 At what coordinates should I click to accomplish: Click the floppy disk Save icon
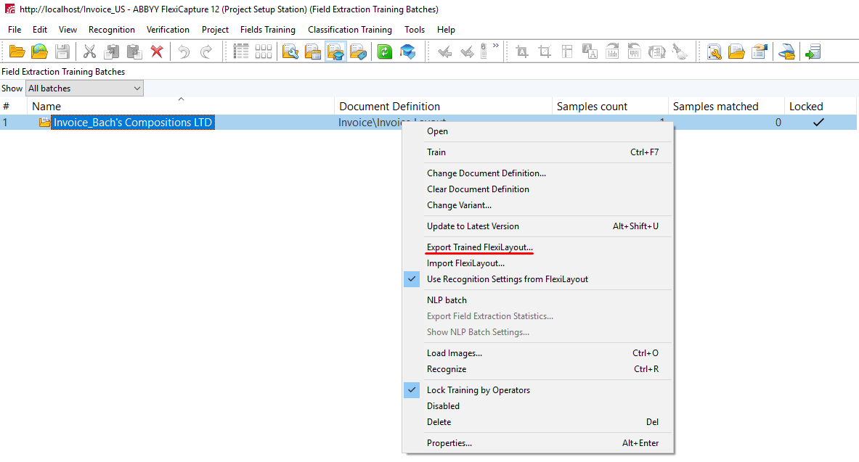click(x=62, y=52)
